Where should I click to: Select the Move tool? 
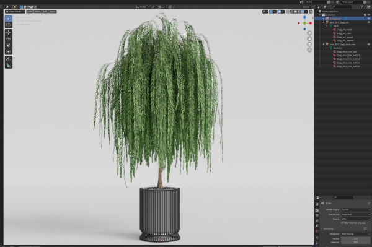pos(9,32)
